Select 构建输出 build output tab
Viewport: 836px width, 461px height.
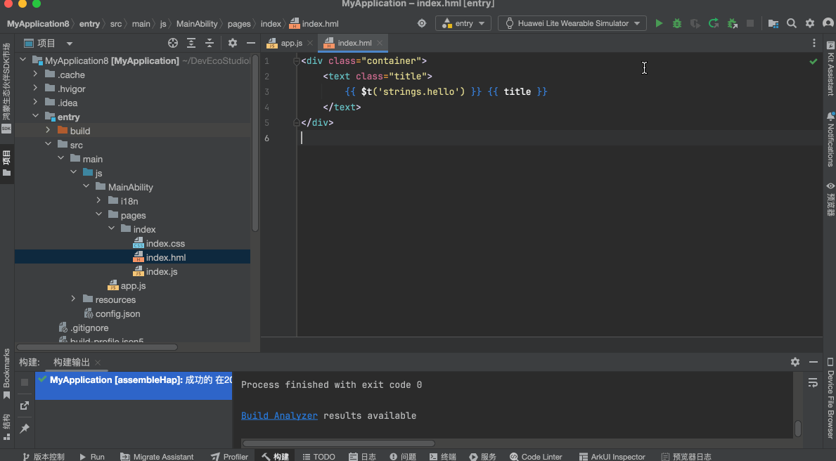[72, 363]
